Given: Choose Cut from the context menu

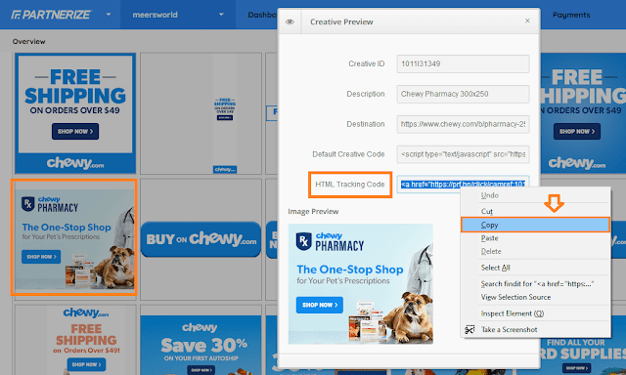Looking at the screenshot, I should click(535, 211).
